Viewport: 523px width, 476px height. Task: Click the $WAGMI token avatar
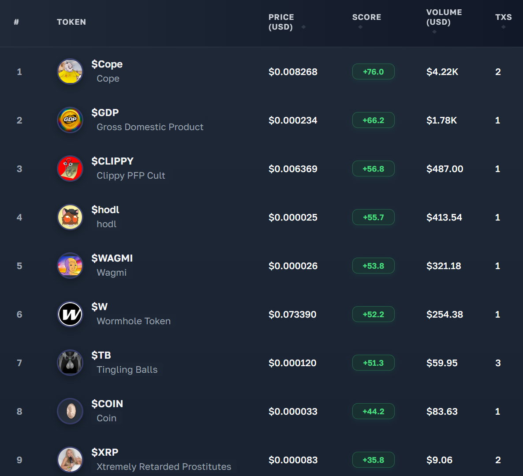[x=70, y=266]
